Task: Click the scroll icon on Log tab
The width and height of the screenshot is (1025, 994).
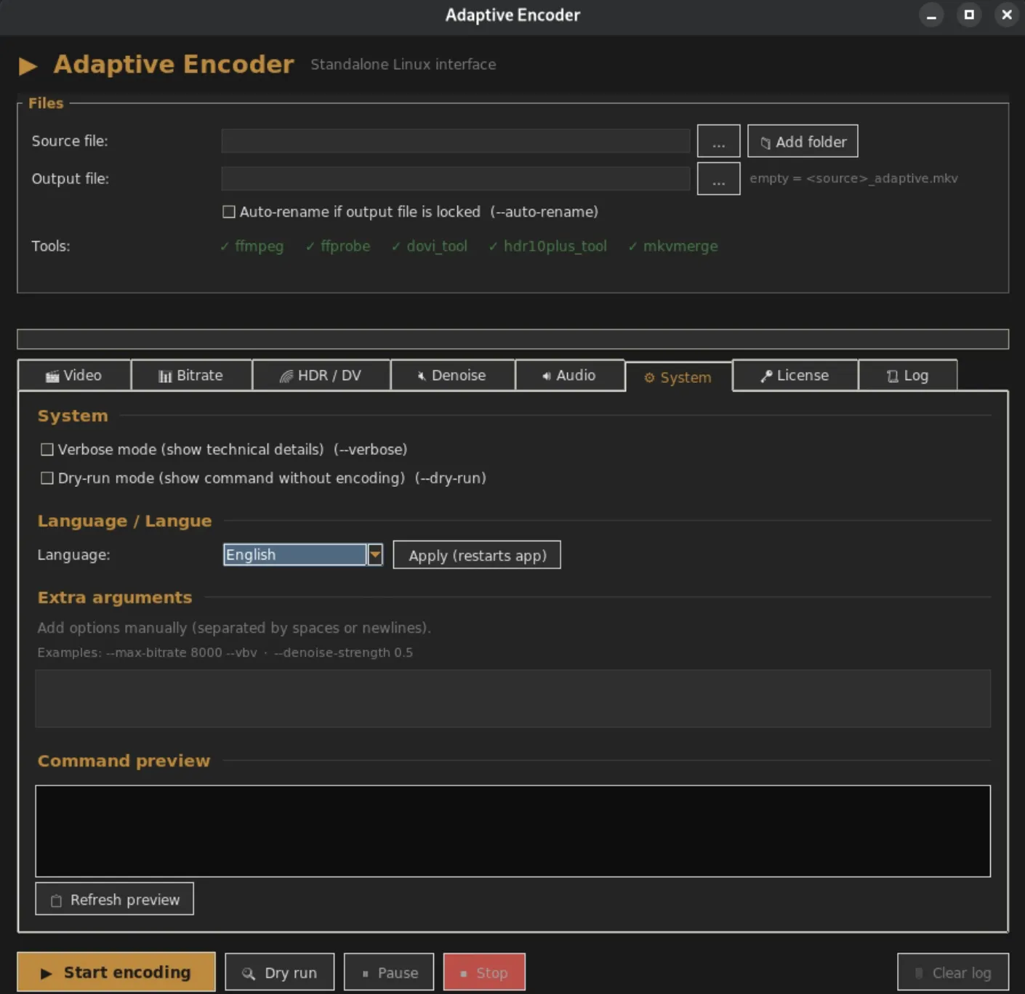Action: coord(893,376)
